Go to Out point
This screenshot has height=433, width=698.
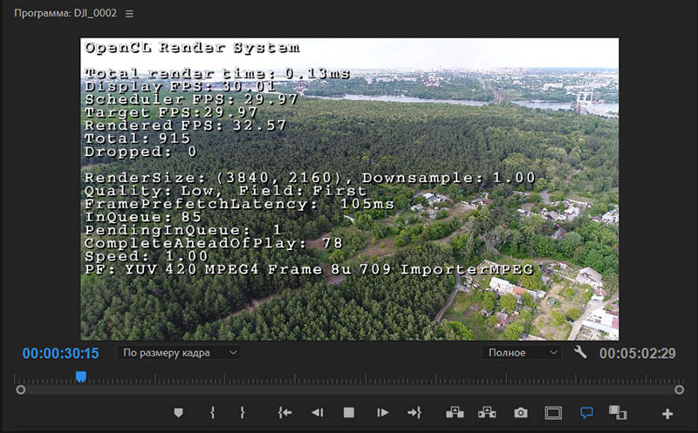click(414, 413)
